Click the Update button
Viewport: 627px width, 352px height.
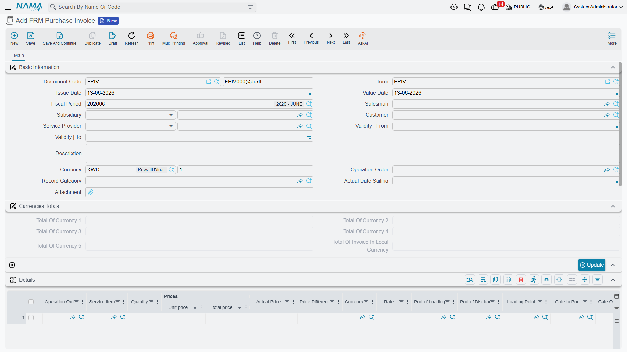tap(592, 265)
